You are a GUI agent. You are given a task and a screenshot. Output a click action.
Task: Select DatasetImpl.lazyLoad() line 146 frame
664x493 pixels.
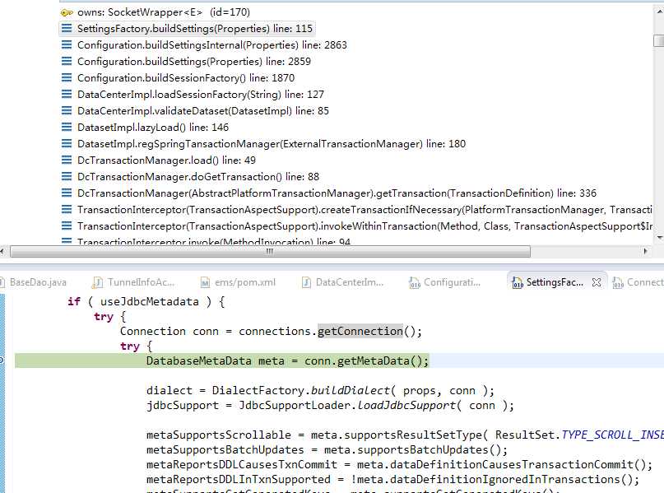click(153, 128)
